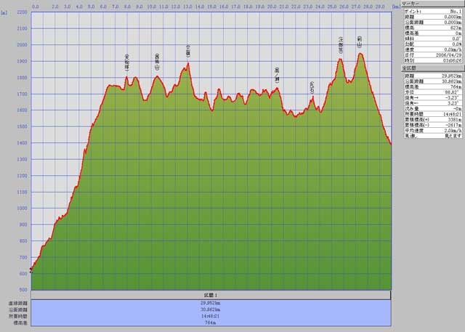Click the 剣山 peak label on the profile
This screenshot has width=465, height=332.
(x=360, y=44)
